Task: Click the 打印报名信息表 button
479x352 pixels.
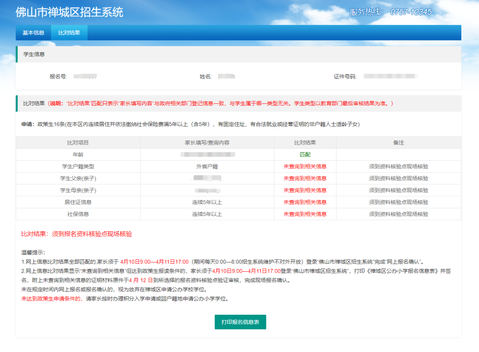Action: pos(240,322)
